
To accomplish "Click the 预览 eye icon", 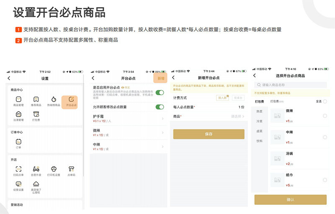I will coord(123,88).
